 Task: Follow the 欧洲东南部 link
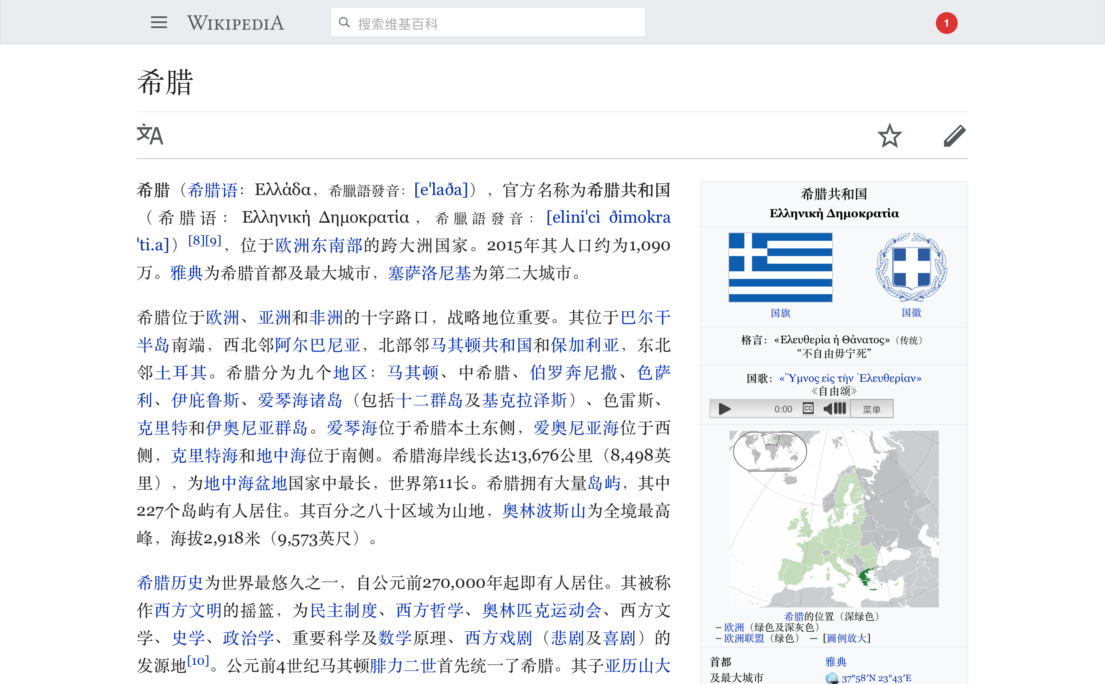(319, 246)
